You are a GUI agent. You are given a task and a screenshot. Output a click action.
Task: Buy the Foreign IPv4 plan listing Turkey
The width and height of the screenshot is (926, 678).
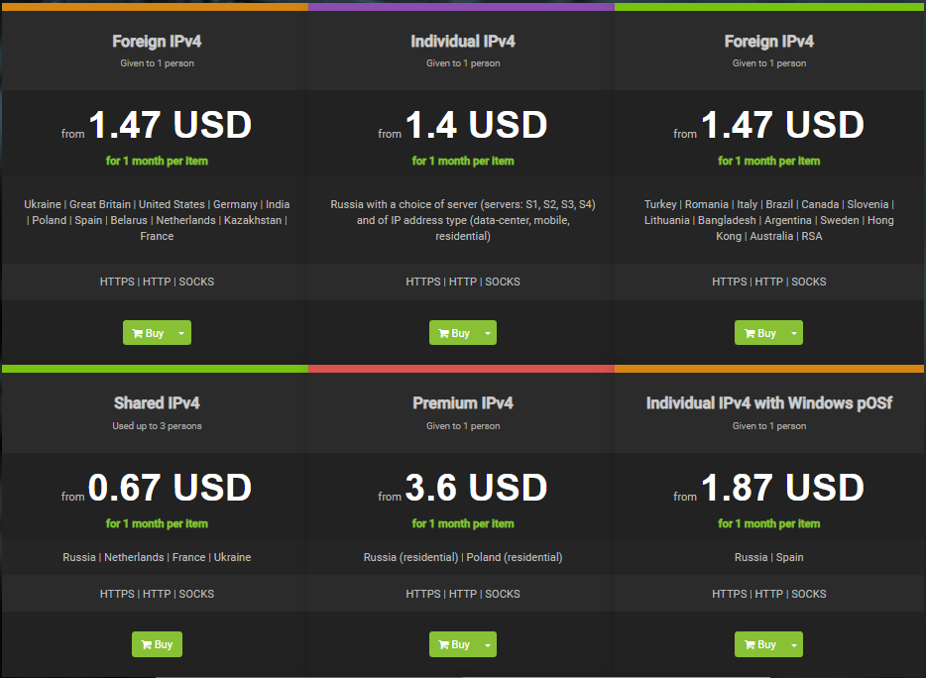[x=760, y=333]
